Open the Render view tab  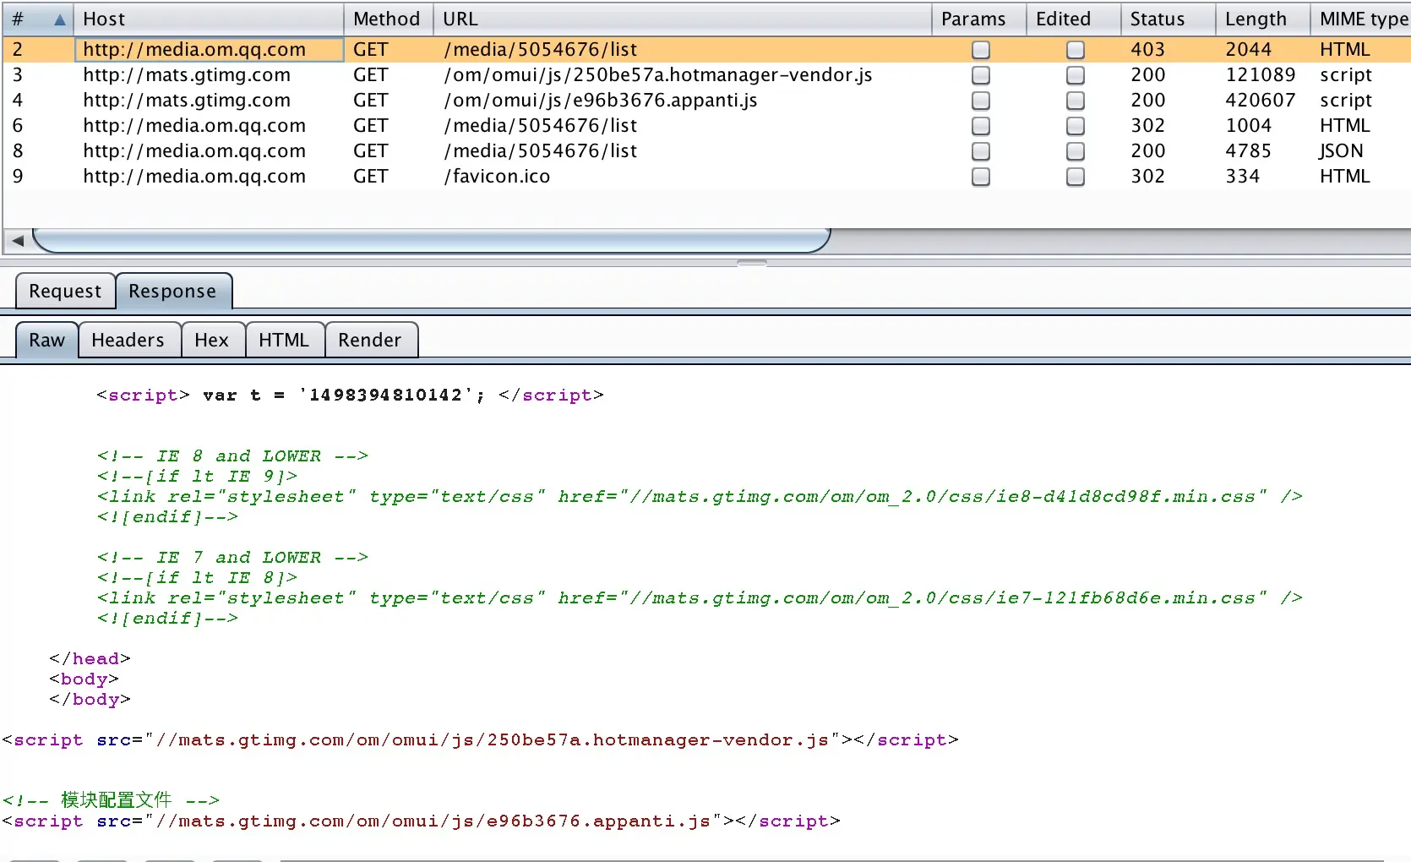click(370, 340)
